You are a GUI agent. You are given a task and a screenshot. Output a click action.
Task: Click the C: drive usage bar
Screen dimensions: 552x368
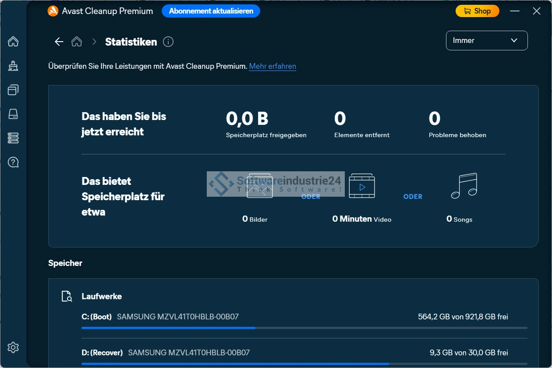click(x=304, y=327)
